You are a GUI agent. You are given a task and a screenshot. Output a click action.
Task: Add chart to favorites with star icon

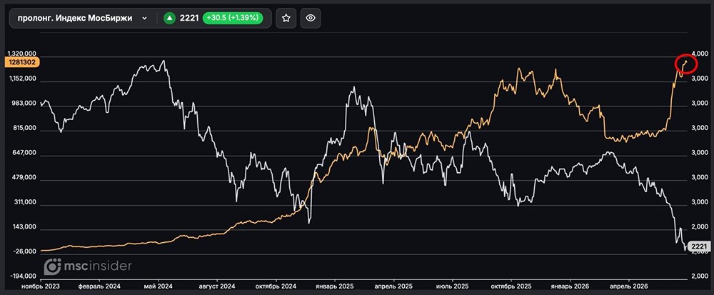point(286,18)
